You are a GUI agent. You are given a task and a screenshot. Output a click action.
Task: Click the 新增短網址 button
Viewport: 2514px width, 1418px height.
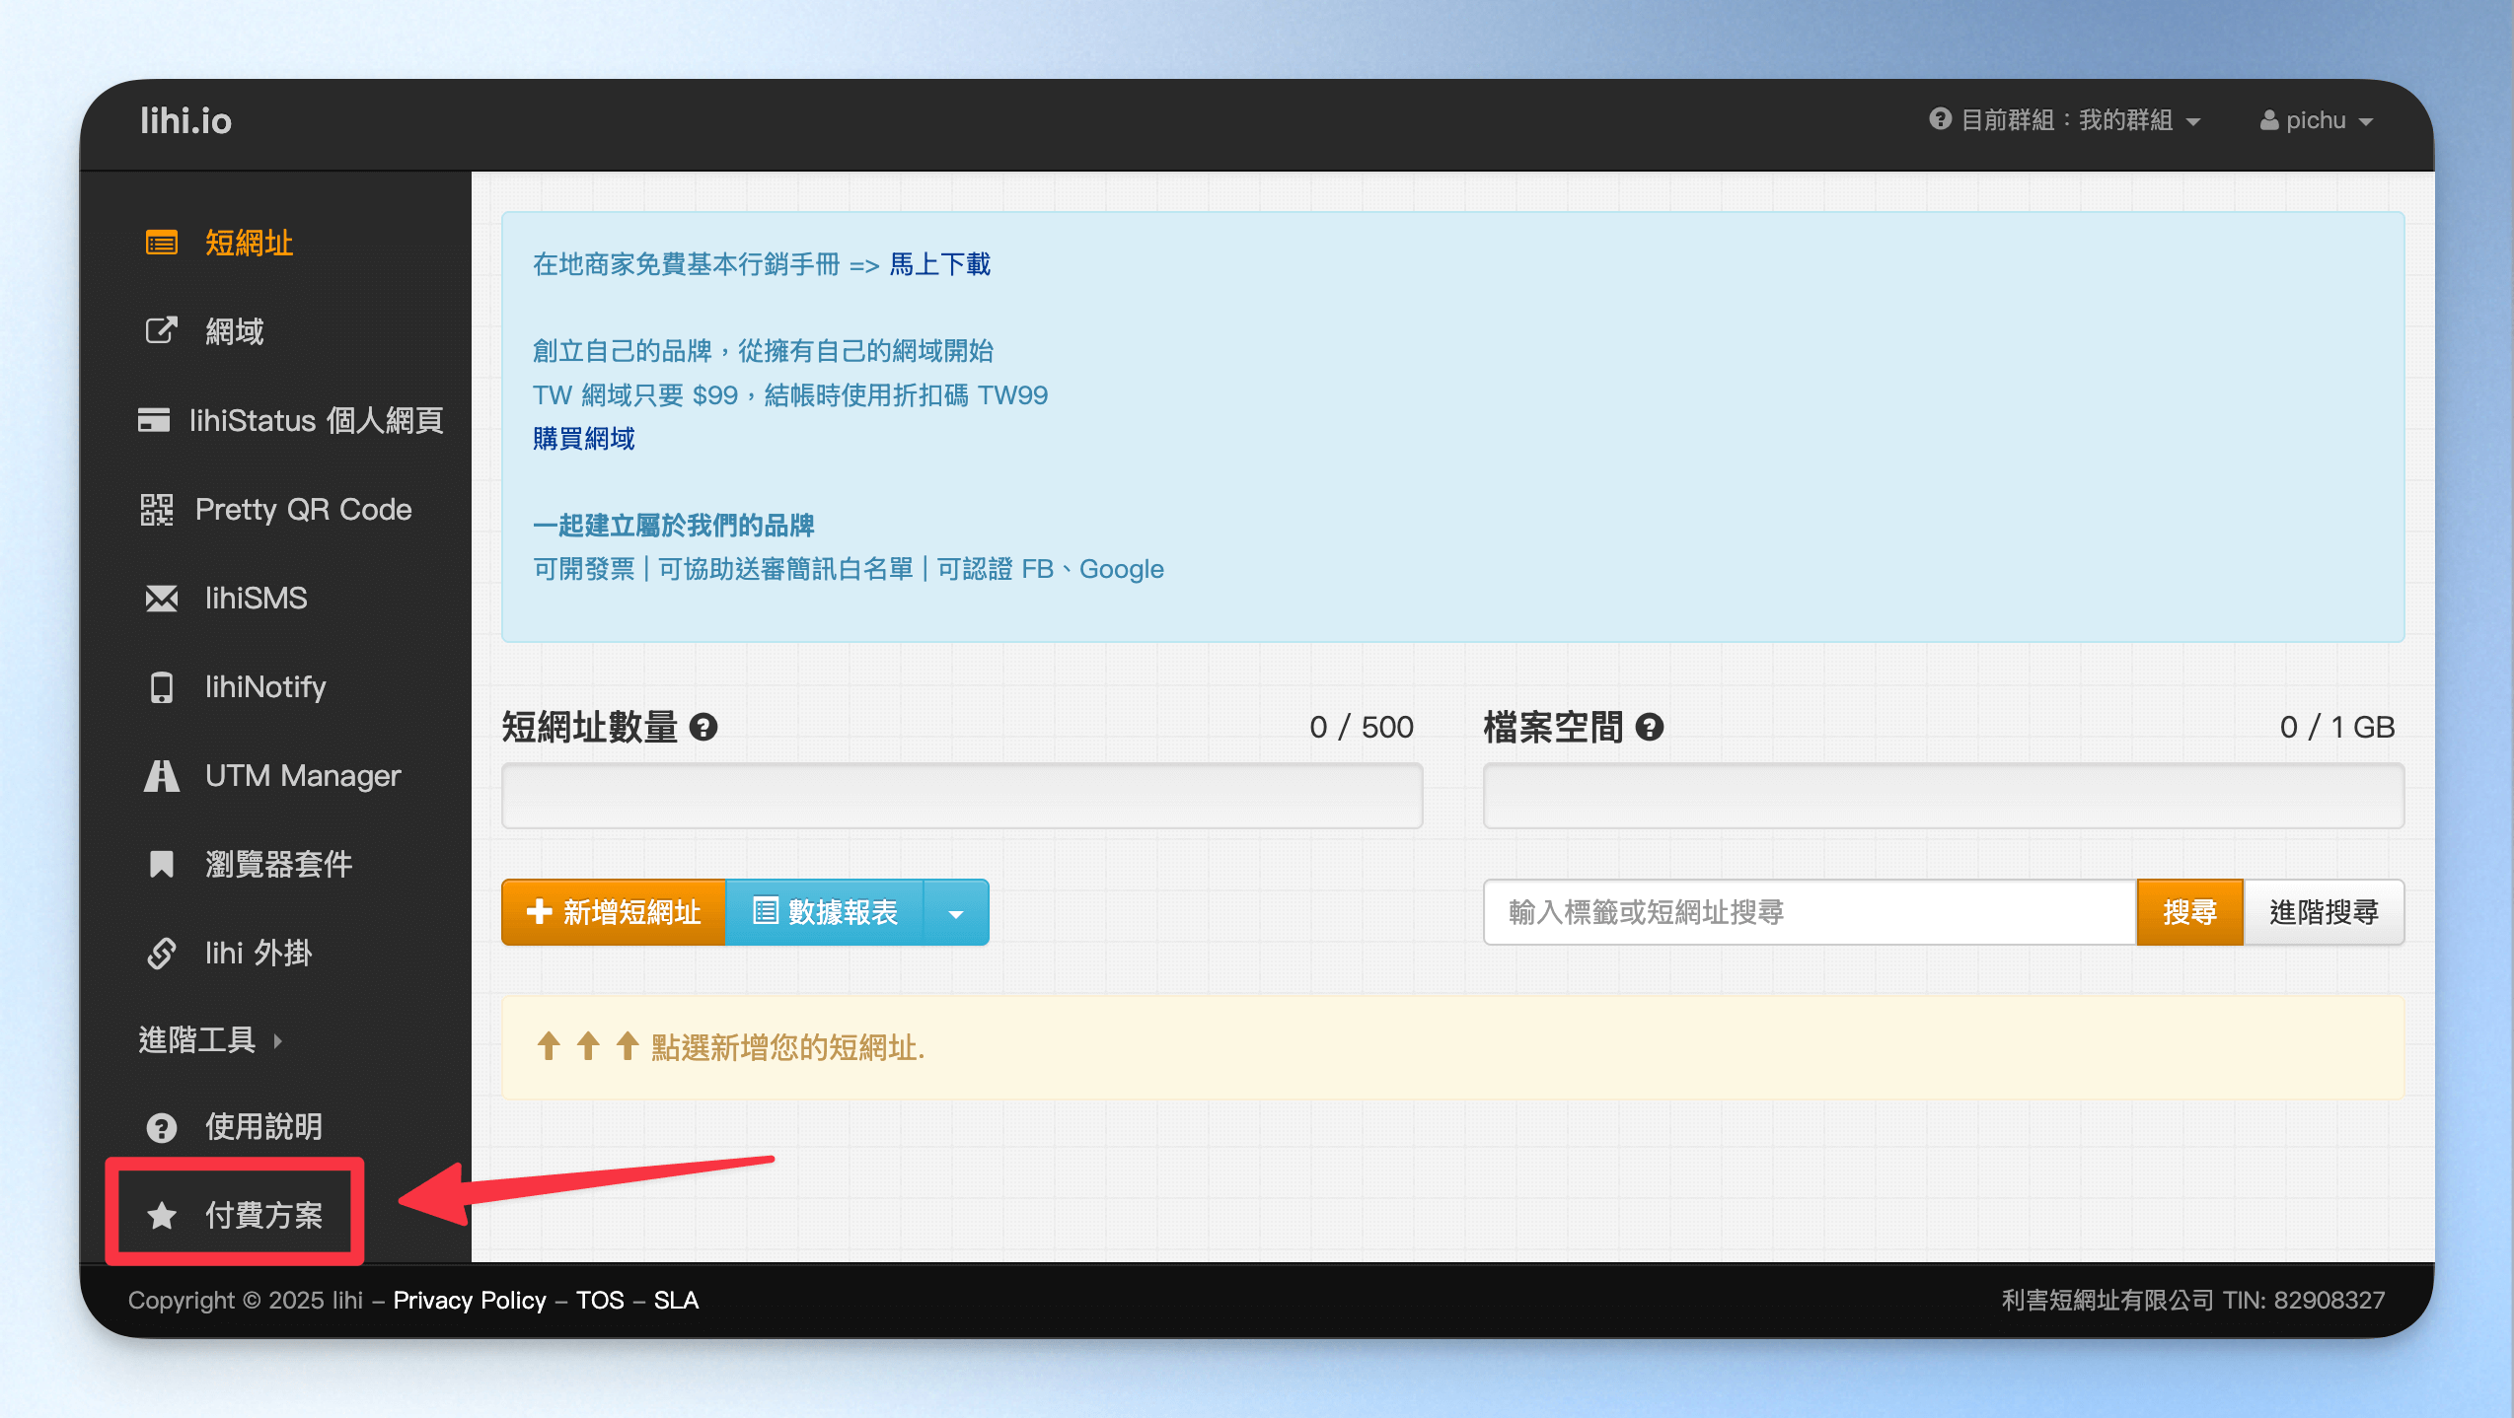[x=614, y=913]
